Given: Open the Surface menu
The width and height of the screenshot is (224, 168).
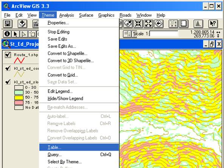Looking at the screenshot, I should [86, 15].
